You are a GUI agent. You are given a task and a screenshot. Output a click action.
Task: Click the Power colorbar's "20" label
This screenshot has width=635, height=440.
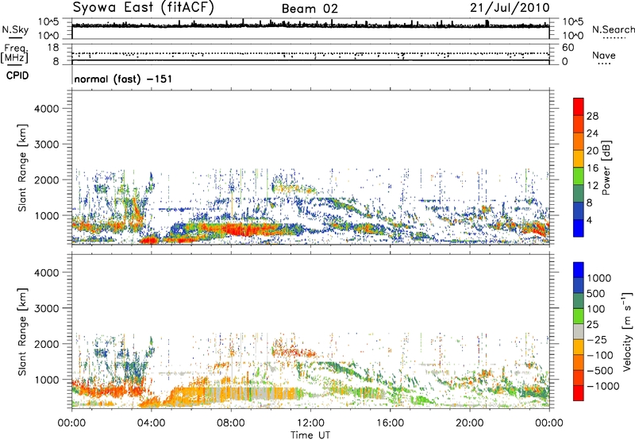pos(592,151)
